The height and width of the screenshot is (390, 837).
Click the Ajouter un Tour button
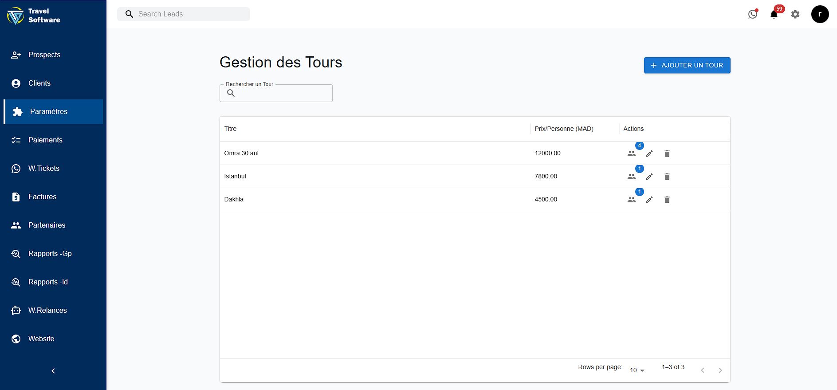tap(687, 65)
